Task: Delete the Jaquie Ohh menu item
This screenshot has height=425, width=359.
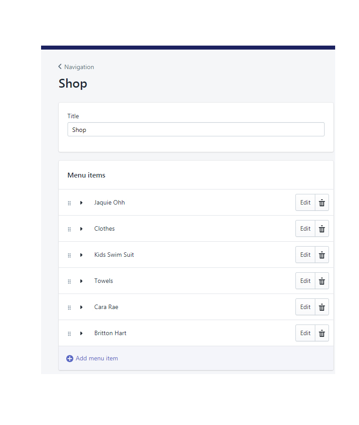Action: coord(322,202)
